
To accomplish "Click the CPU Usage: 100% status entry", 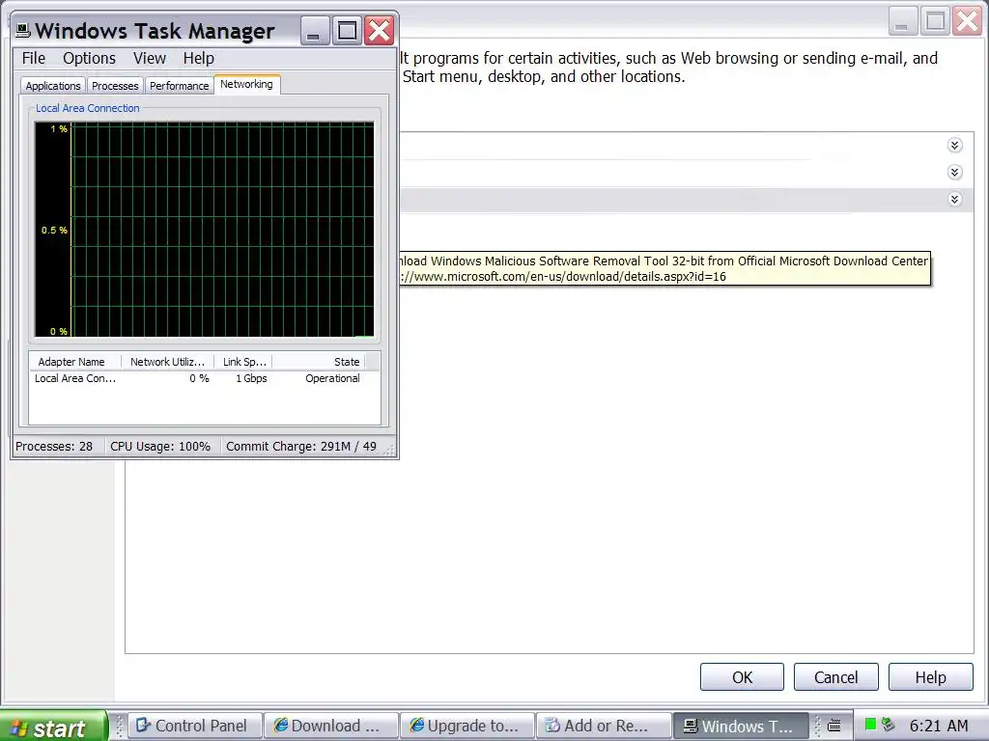I will (x=160, y=447).
